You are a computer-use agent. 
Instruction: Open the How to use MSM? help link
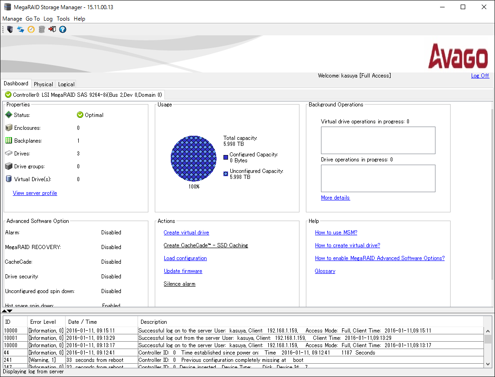pyautogui.click(x=336, y=233)
